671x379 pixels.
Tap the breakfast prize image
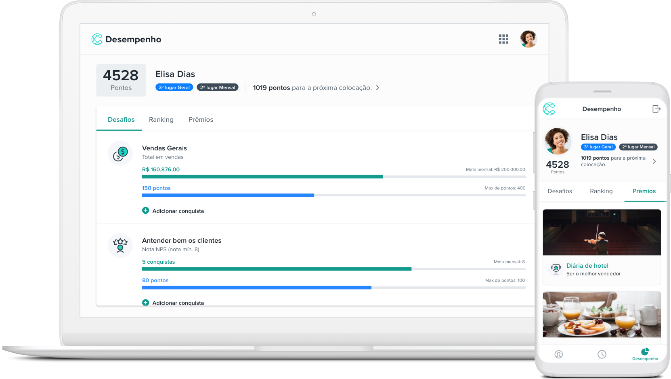602,314
